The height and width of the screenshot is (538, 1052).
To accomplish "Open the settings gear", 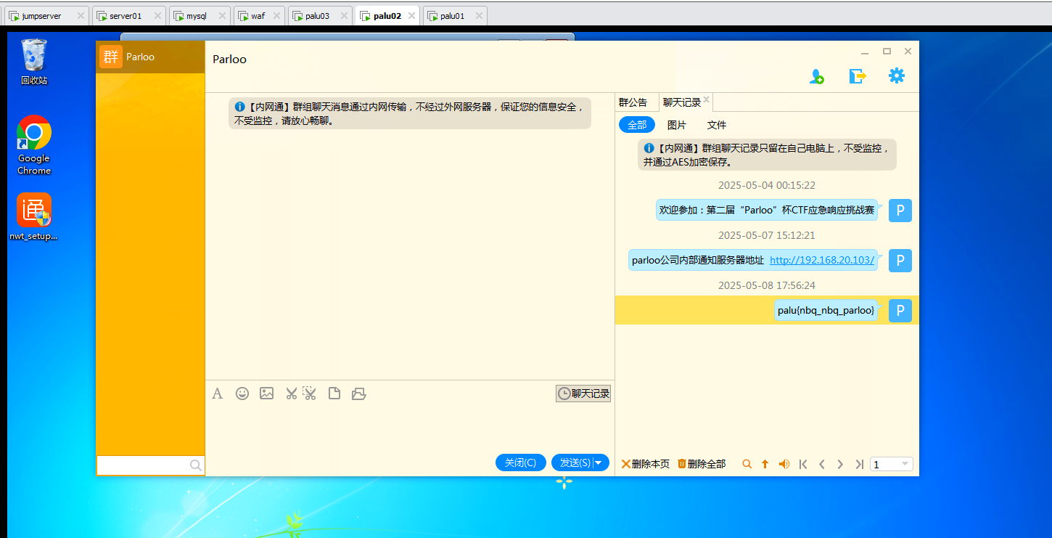I will (x=897, y=75).
